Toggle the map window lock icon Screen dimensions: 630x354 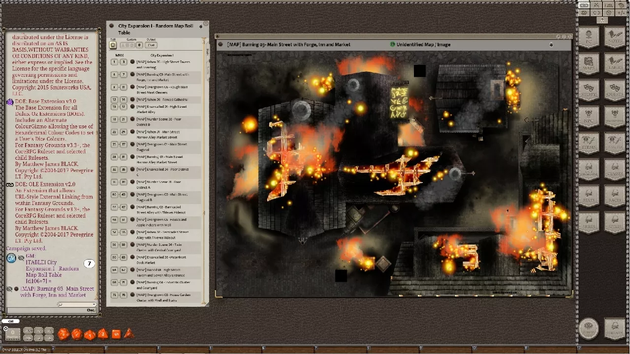coord(551,45)
